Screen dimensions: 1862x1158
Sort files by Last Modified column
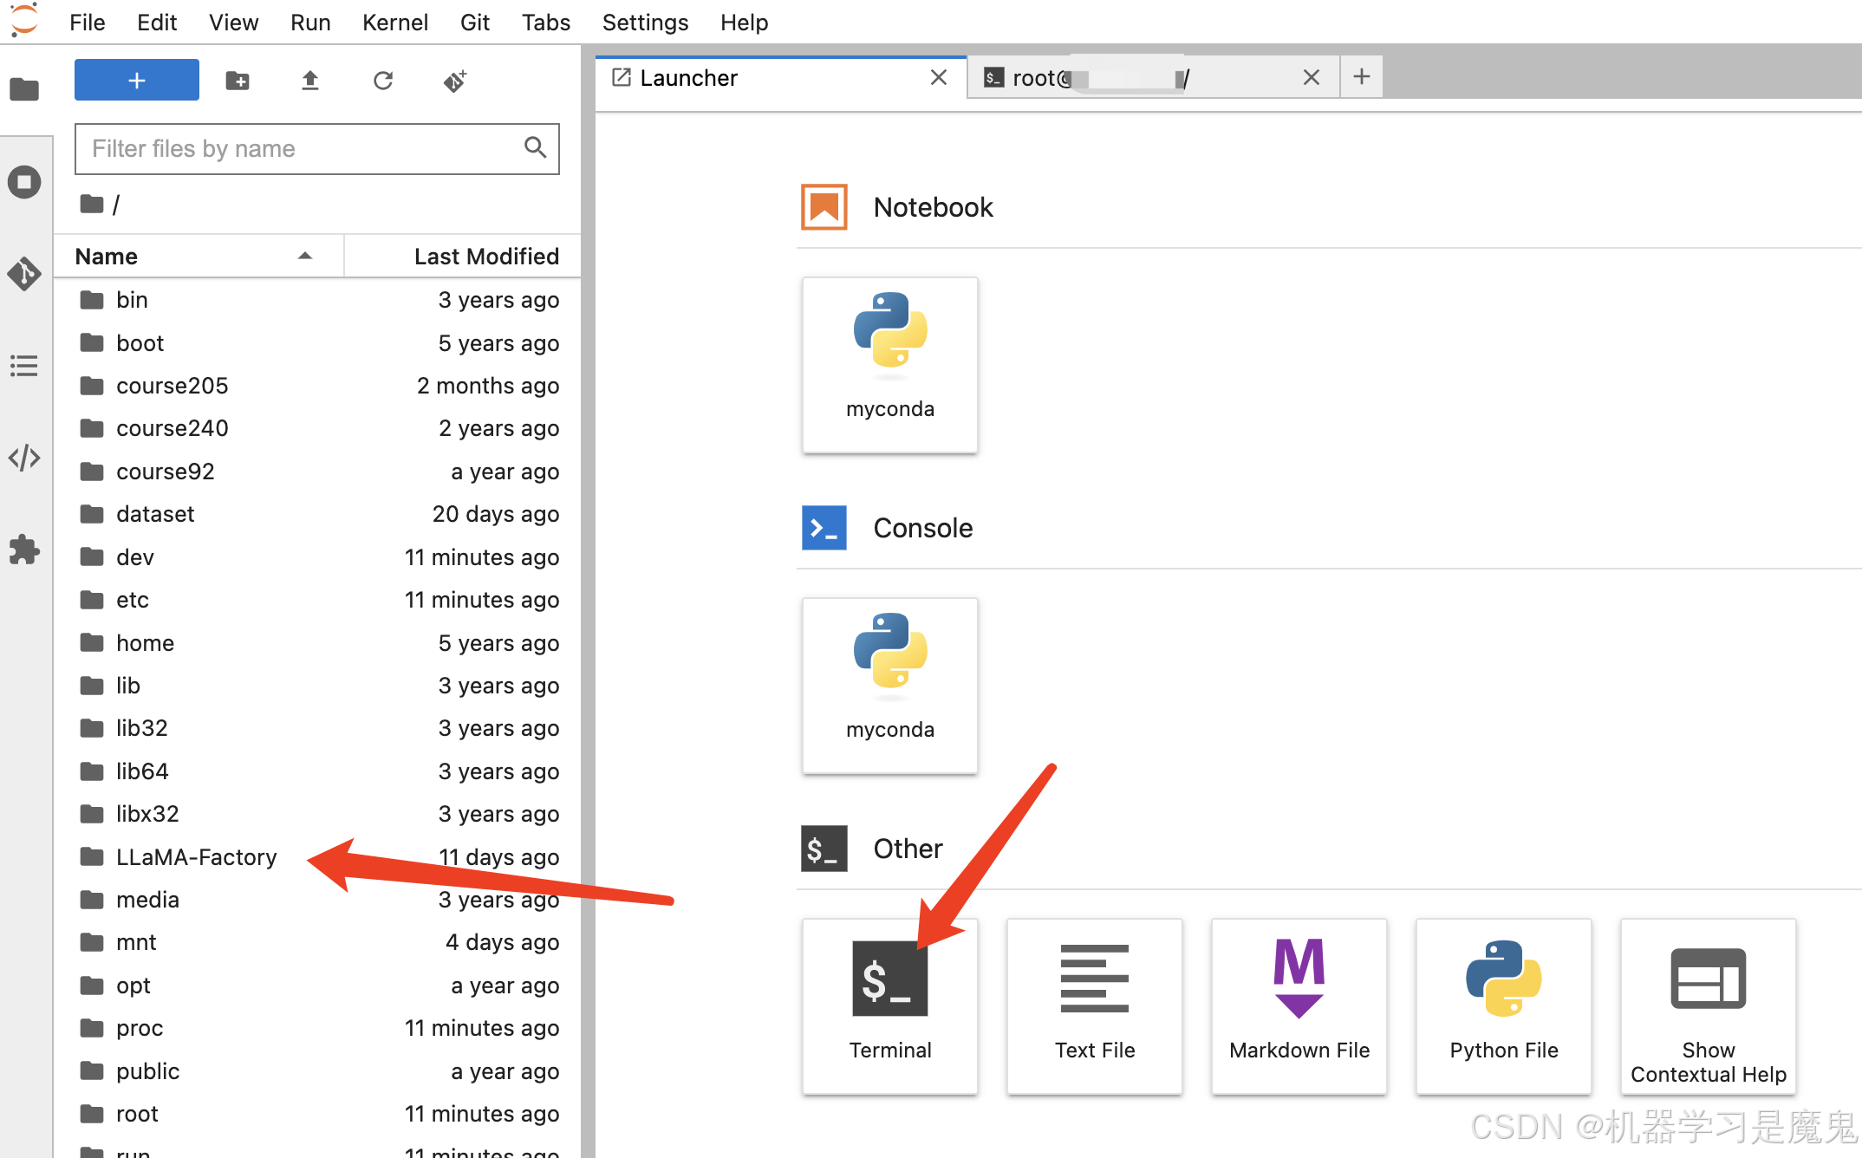click(462, 257)
